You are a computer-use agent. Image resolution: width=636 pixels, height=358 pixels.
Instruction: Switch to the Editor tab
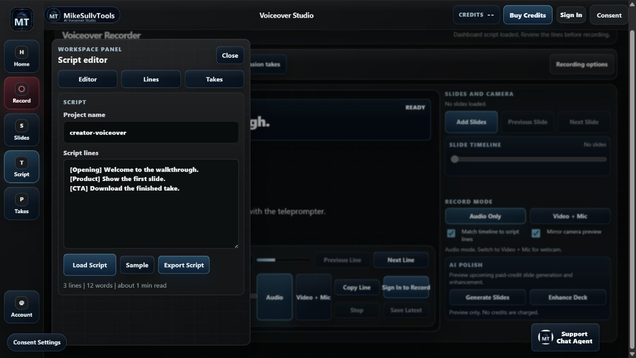click(x=87, y=79)
